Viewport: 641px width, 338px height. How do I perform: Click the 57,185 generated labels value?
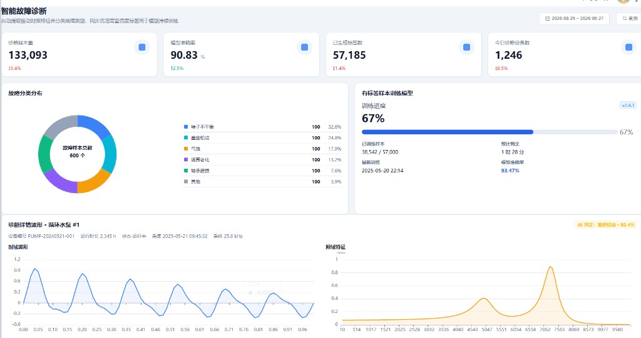coord(349,55)
